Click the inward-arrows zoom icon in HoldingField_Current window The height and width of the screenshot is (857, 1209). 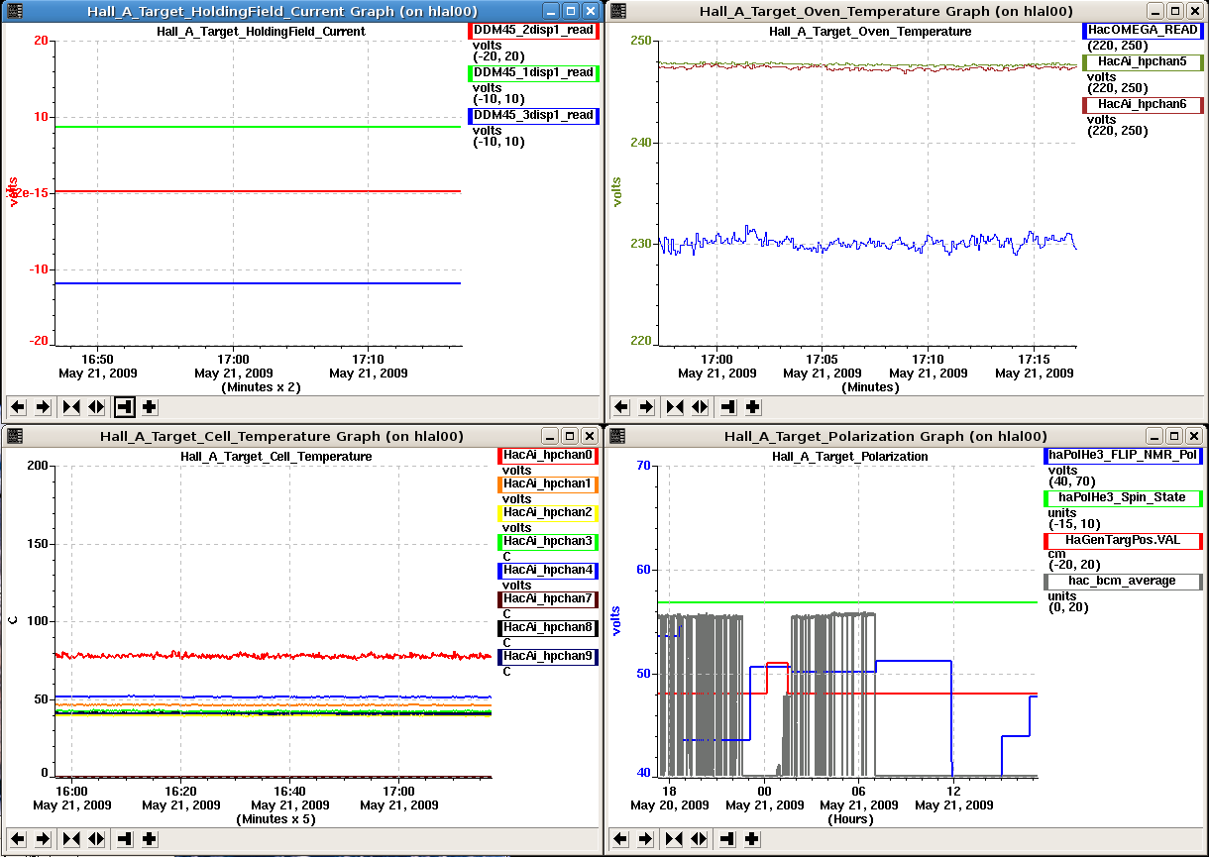71,406
